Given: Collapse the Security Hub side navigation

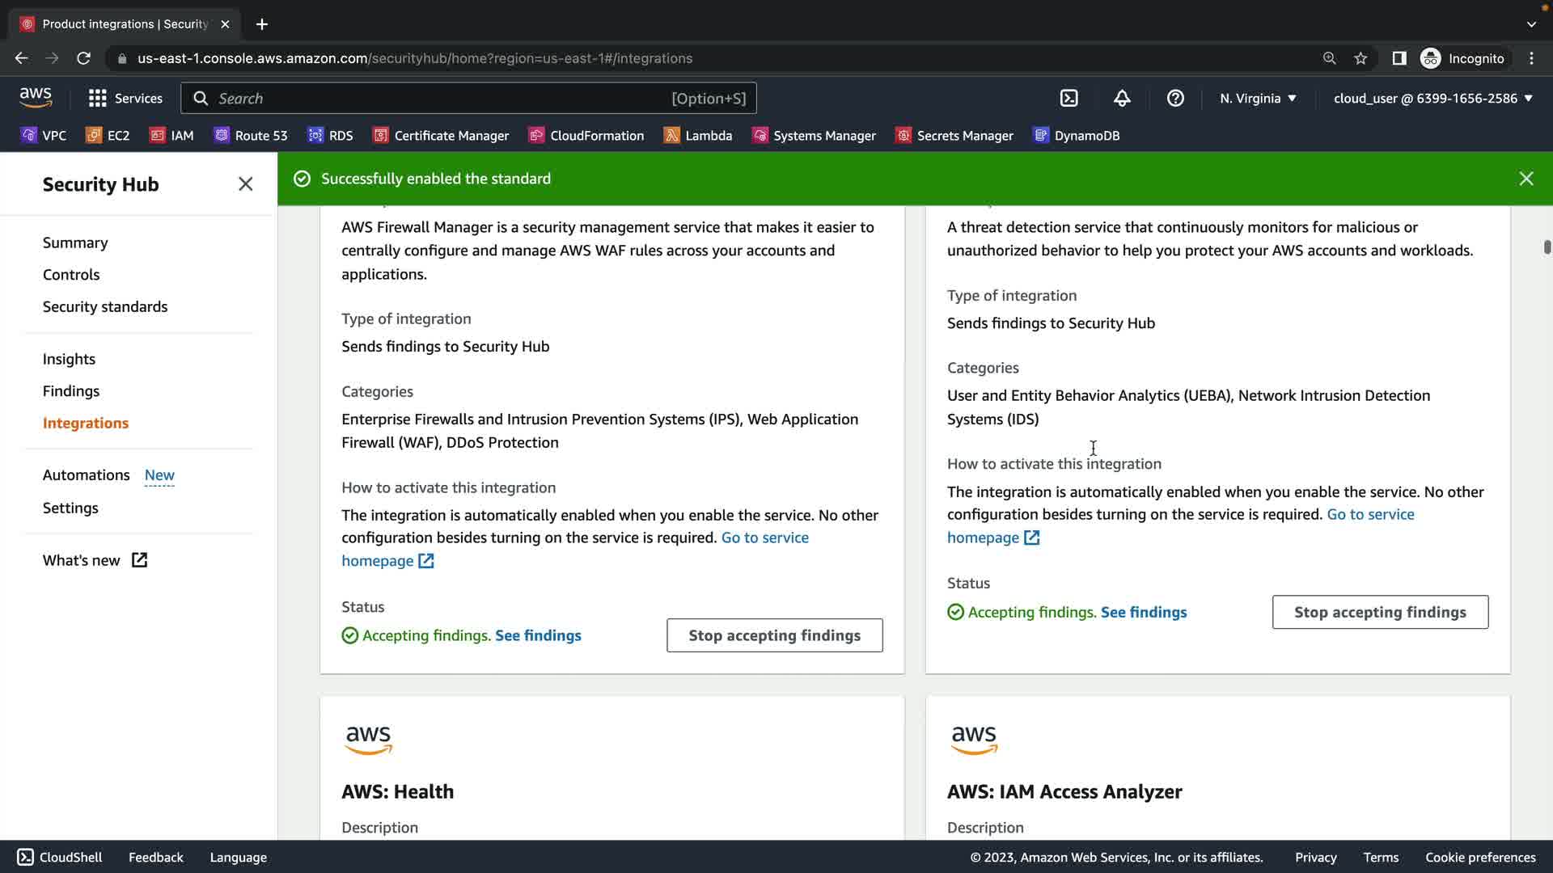Looking at the screenshot, I should click(x=245, y=184).
